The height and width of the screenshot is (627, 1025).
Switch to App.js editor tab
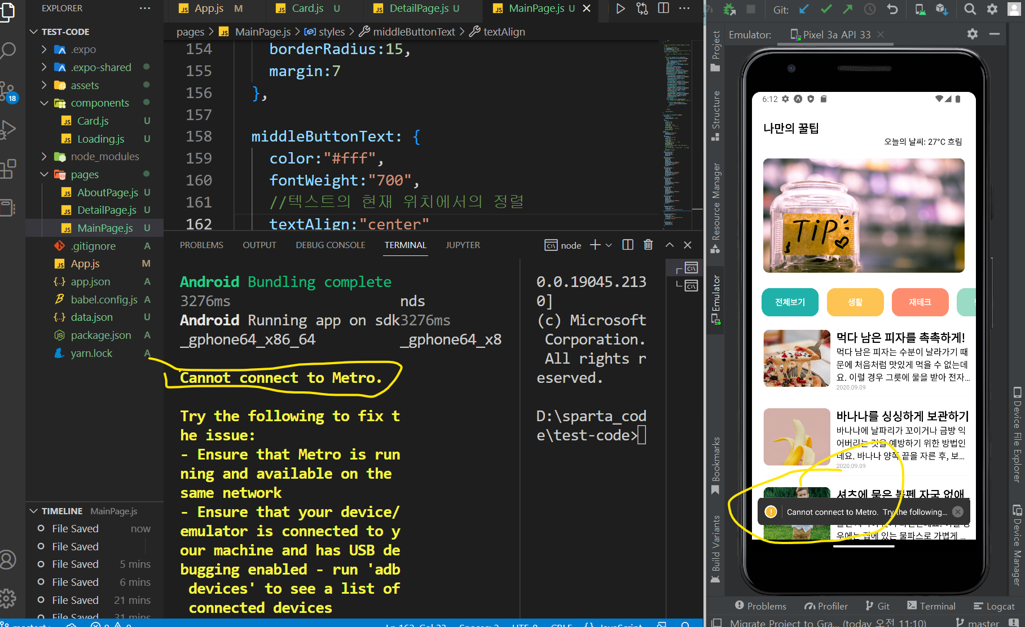click(x=209, y=8)
